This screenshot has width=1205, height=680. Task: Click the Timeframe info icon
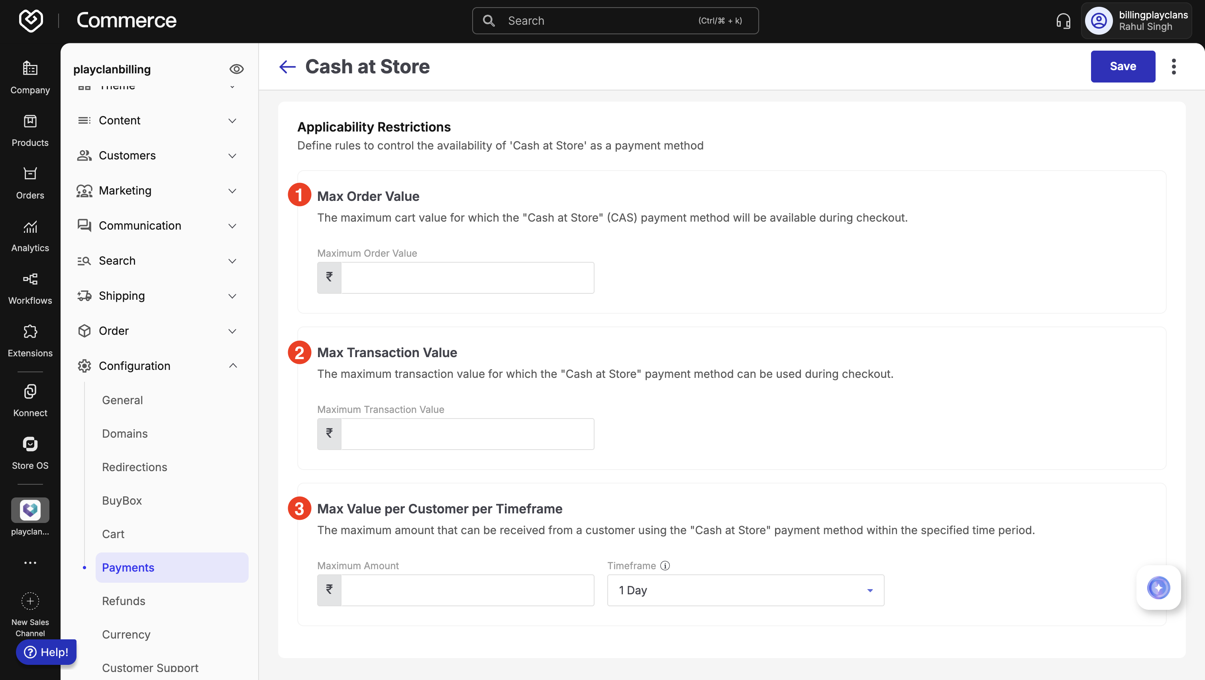click(x=665, y=566)
